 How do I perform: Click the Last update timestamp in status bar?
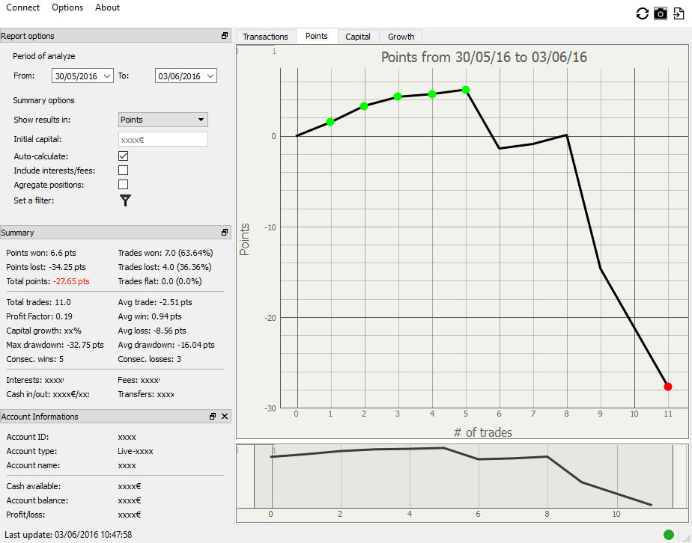tap(68, 535)
